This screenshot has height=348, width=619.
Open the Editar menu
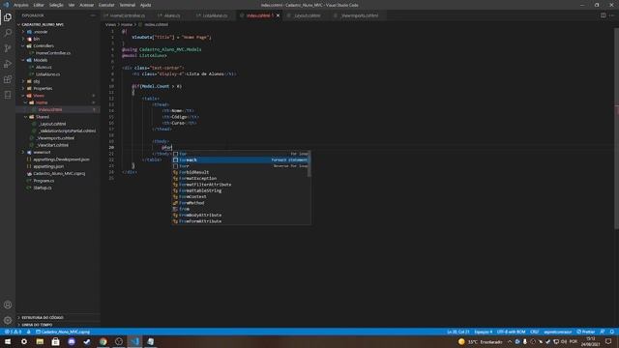pos(39,5)
